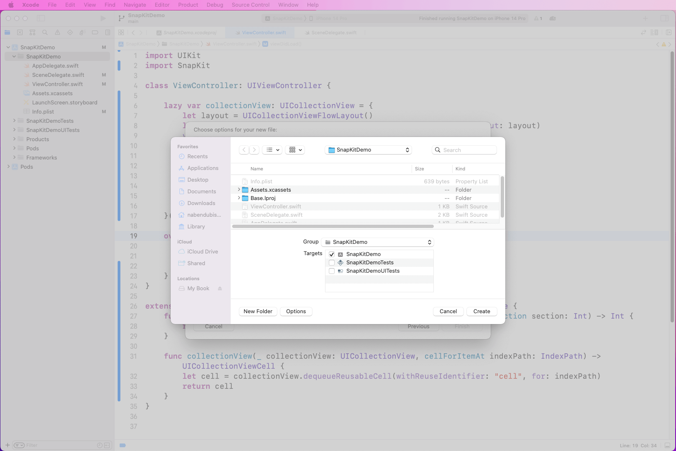Open the Editor menu
Viewport: 676px width, 451px height.
pyautogui.click(x=162, y=5)
